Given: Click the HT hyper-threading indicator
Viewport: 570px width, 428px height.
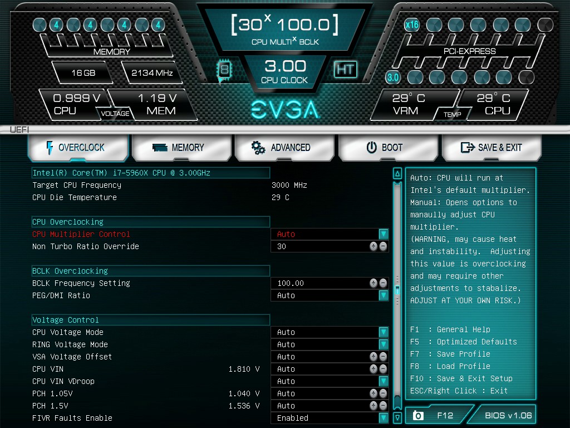Looking at the screenshot, I should 345,69.
